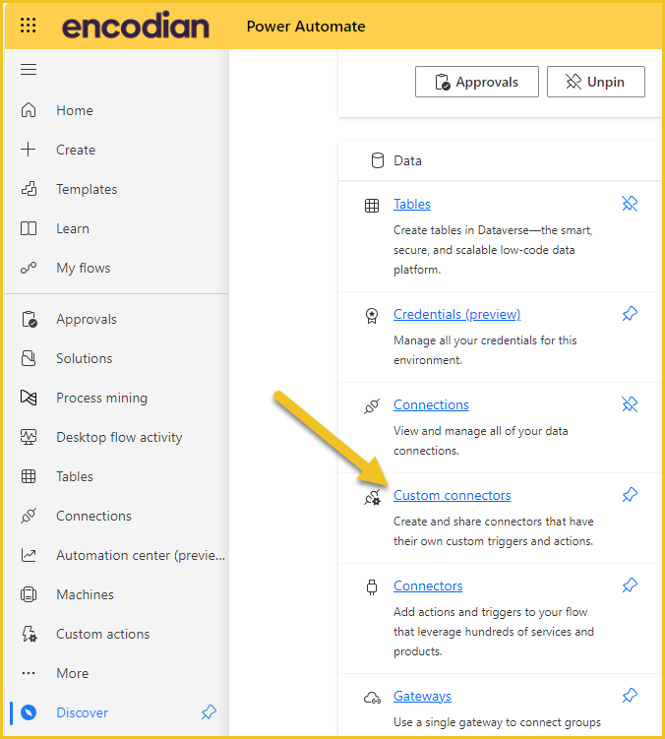Collapse the navigation hamburger menu
The width and height of the screenshot is (665, 739).
29,70
